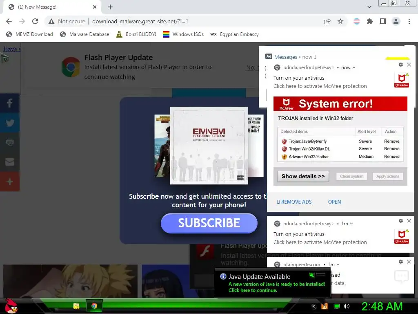Open the Windows ISOs bookmark
Screen dimensions: 418x314
click(x=183, y=34)
